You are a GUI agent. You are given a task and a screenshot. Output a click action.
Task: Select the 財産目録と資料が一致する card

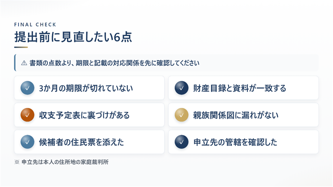[x=243, y=88]
